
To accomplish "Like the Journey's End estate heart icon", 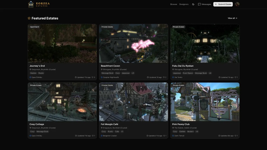I will pyautogui.click(x=93, y=77).
